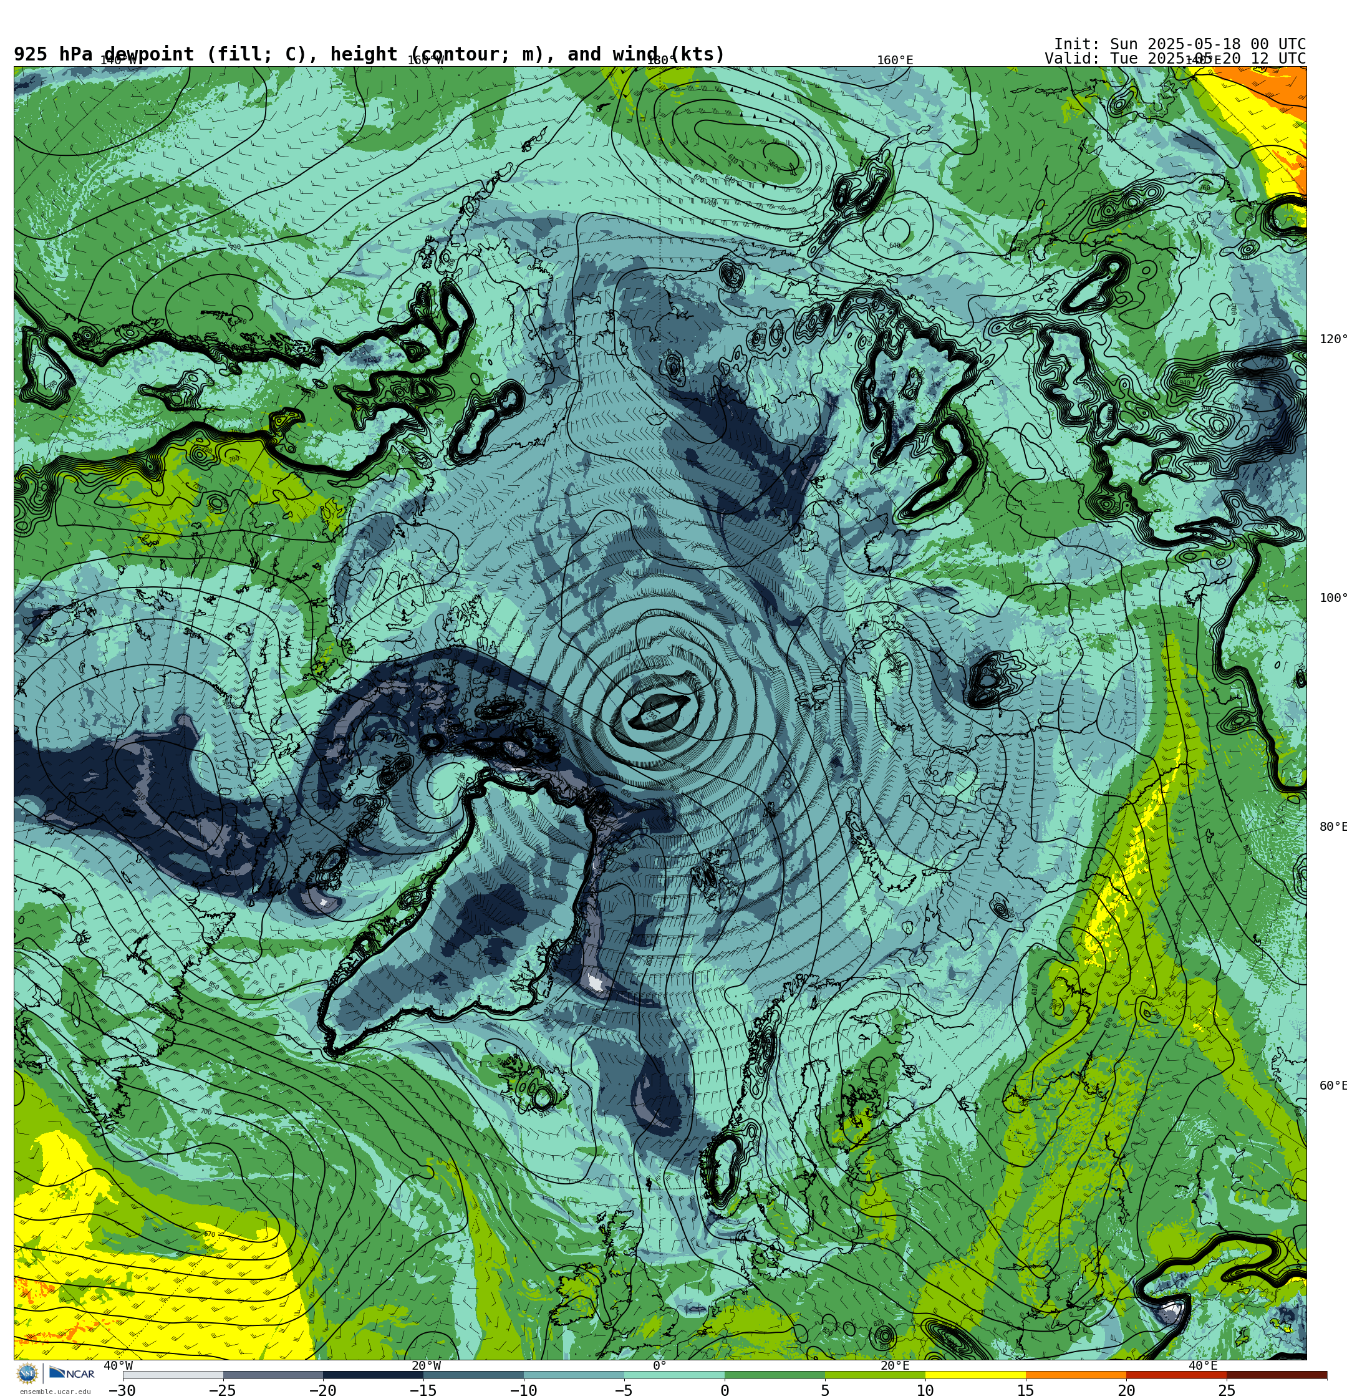Viewport: 1347px width, 1399px height.
Task: Click the 5 colorbar tick label
Action: pos(825,1390)
